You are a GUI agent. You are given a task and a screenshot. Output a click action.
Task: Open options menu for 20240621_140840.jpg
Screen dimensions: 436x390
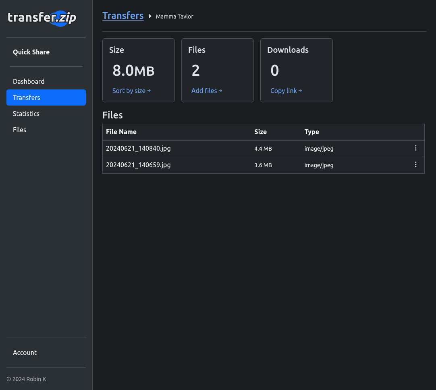415,148
